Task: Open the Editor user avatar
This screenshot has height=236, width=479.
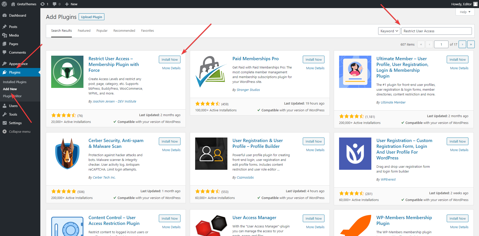Action: pos(475,4)
